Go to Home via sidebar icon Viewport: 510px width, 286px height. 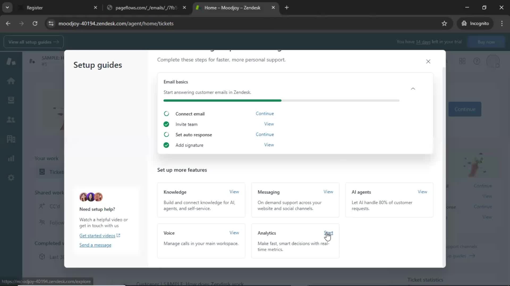pos(11,81)
